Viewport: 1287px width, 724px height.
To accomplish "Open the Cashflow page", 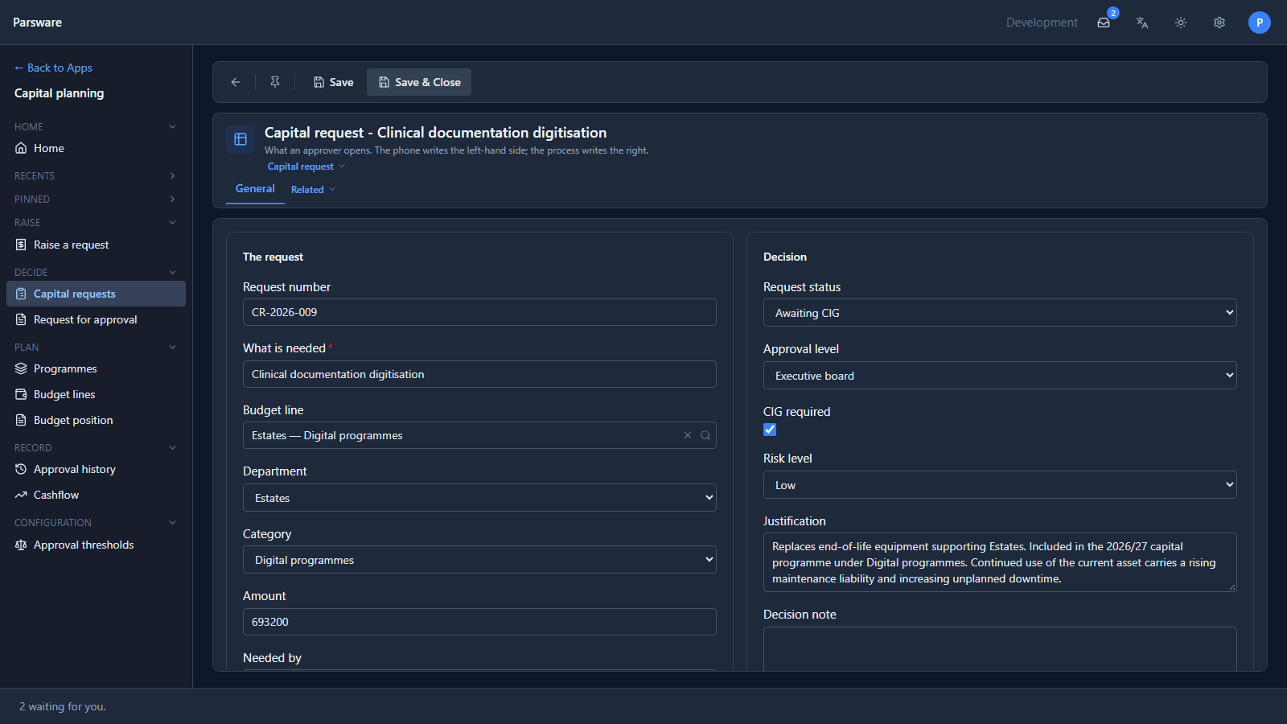I will [96, 495].
